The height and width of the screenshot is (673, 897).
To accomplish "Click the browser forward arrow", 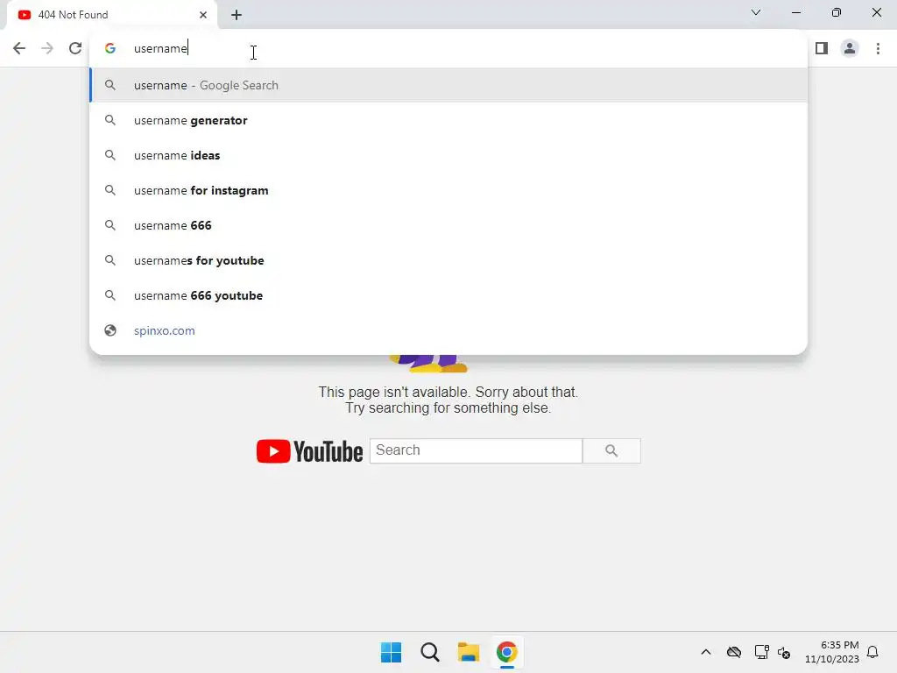I will (x=47, y=48).
